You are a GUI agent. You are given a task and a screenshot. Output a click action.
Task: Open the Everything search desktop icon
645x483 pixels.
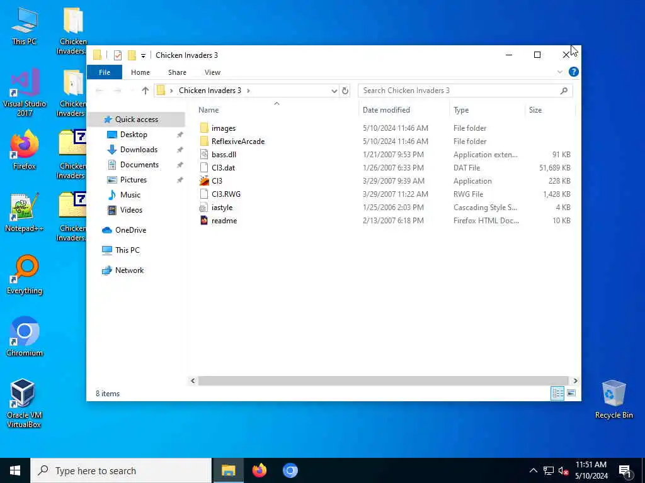(x=25, y=274)
